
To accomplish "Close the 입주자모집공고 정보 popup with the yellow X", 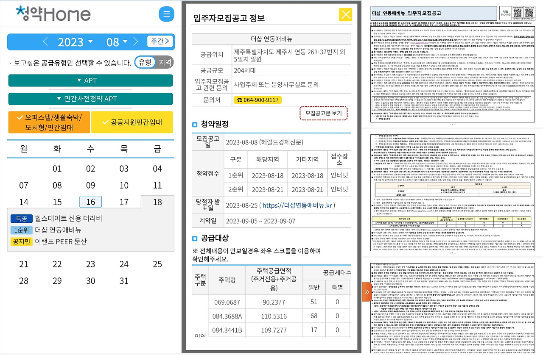I will point(346,15).
